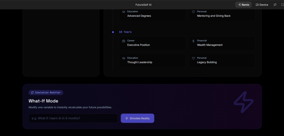Image resolution: width=284 pixels, height=136 pixels.
Task: Open the Wealth Management financial card
Action: [x=222, y=43]
